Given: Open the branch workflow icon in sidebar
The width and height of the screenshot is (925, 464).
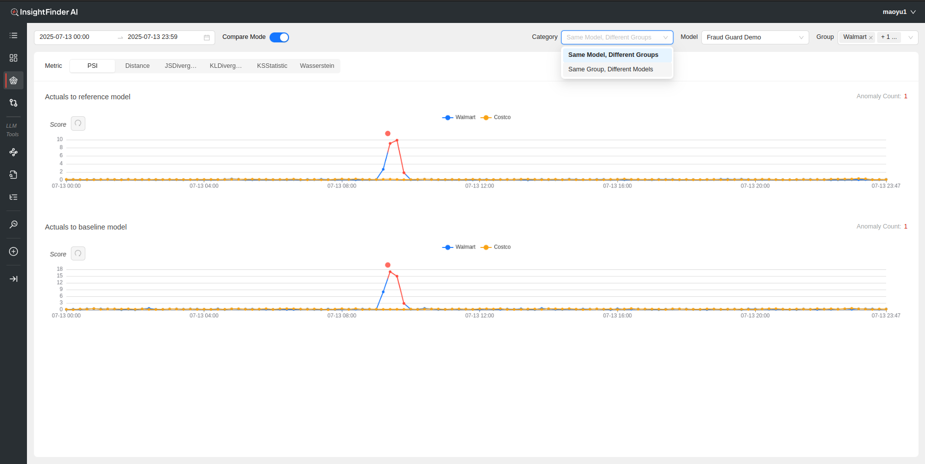Looking at the screenshot, I should pos(13,103).
